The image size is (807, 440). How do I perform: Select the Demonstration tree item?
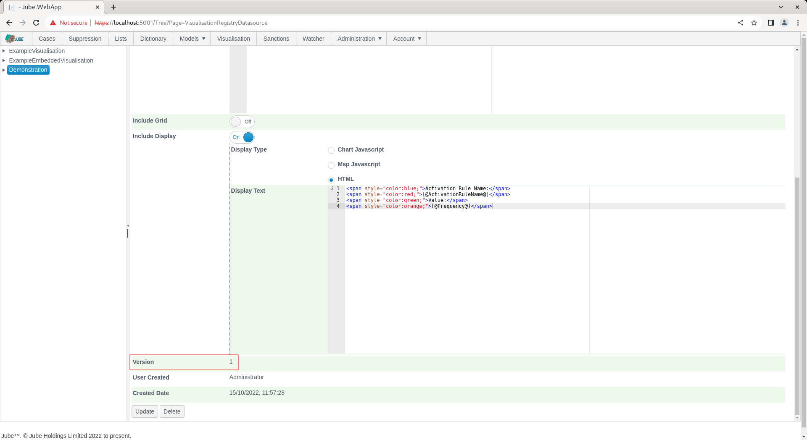pos(28,70)
